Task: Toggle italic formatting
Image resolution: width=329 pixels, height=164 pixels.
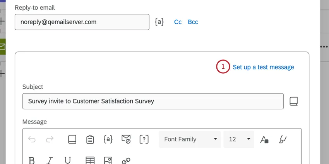Action: point(50,161)
